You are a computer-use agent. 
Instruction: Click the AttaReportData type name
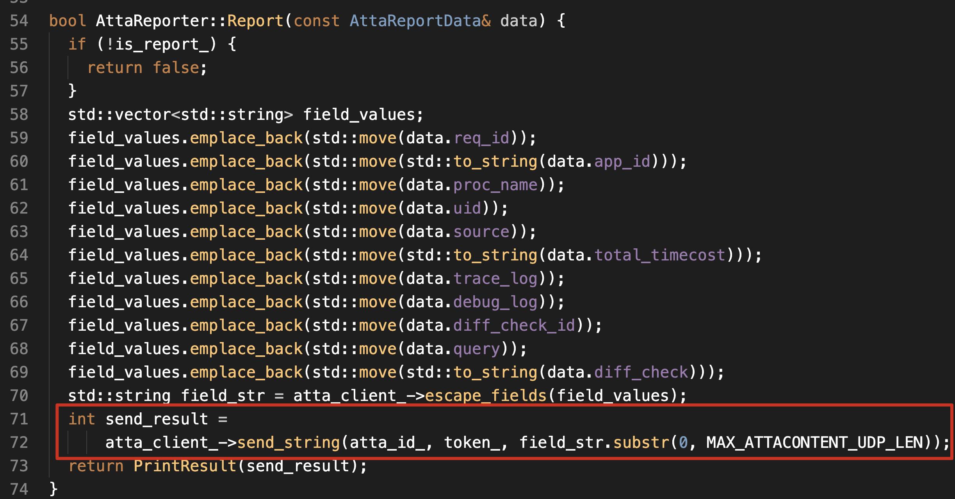coord(415,21)
